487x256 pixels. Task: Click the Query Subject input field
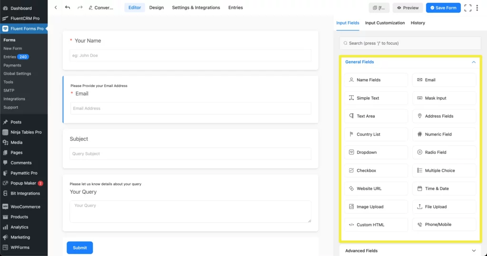[190, 153]
